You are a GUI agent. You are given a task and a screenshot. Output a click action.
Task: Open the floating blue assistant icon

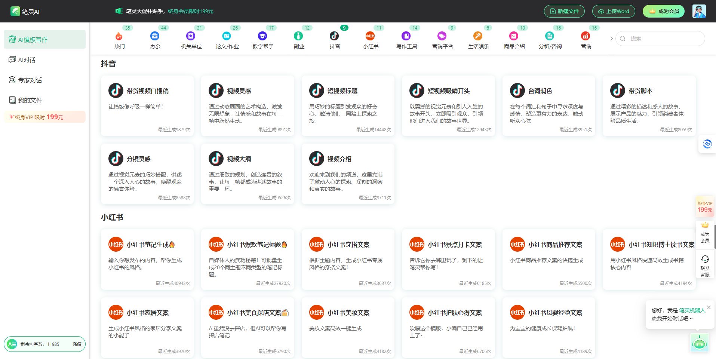coord(707,144)
